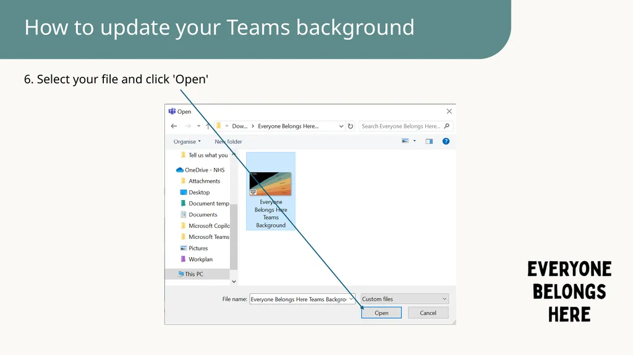Click the Everyone Belongs Here breadcrumb
Viewport: 633px width, 355px height.
pos(288,127)
